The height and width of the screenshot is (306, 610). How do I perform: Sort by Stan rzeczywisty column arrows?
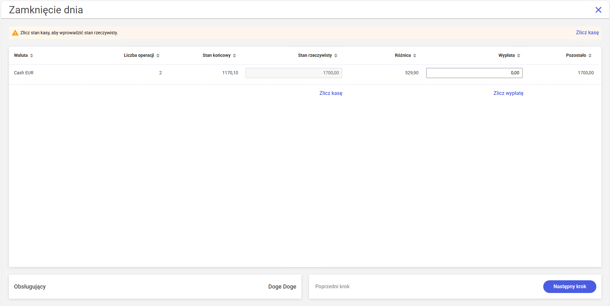click(336, 56)
